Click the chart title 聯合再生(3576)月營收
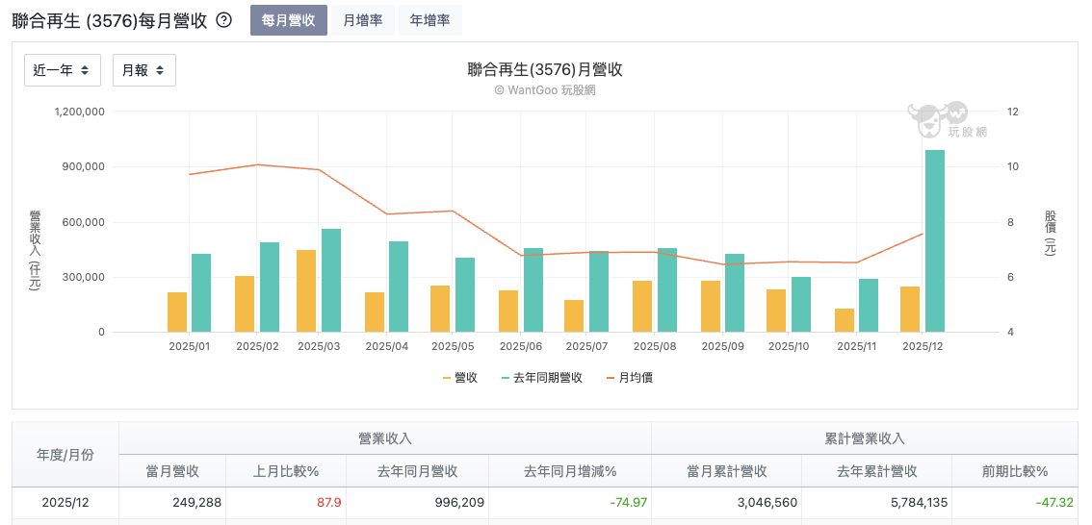Viewport: 1092px width, 525px height. pos(545,69)
